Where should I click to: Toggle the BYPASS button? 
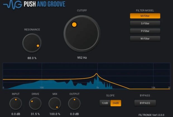[145, 103]
